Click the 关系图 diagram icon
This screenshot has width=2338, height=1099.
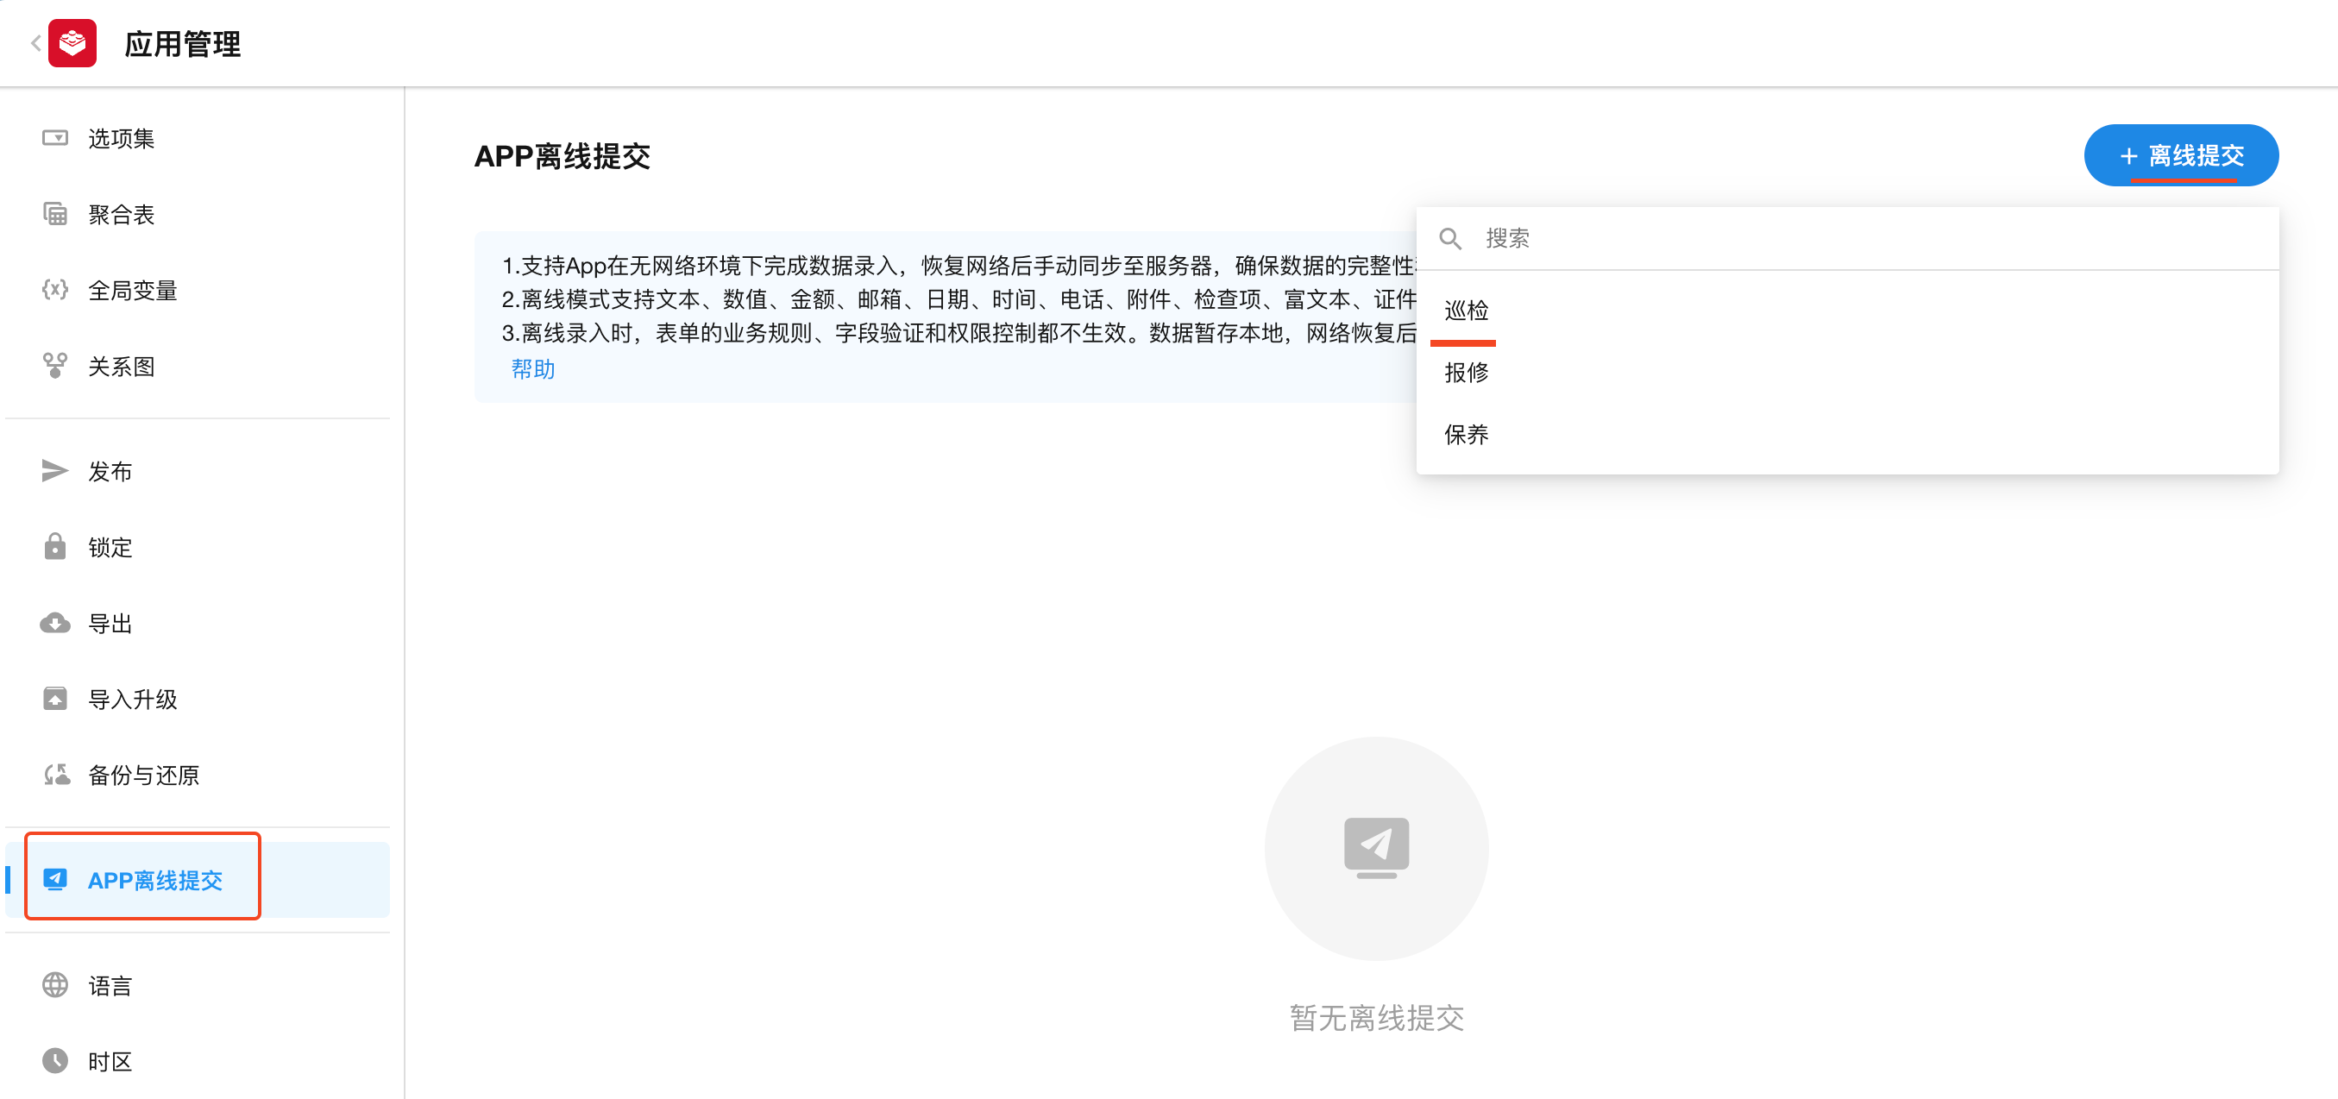[x=54, y=366]
